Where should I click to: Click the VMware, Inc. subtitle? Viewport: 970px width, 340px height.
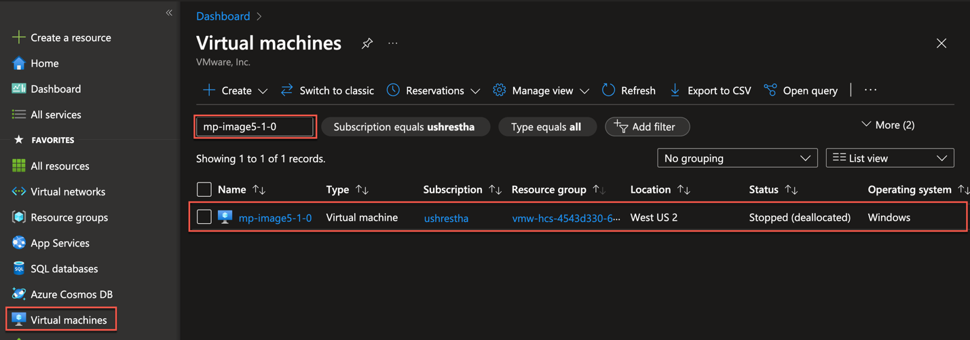223,62
